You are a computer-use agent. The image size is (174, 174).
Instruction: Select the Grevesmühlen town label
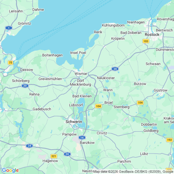[50, 79]
